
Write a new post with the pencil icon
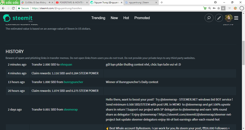click(x=219, y=18)
